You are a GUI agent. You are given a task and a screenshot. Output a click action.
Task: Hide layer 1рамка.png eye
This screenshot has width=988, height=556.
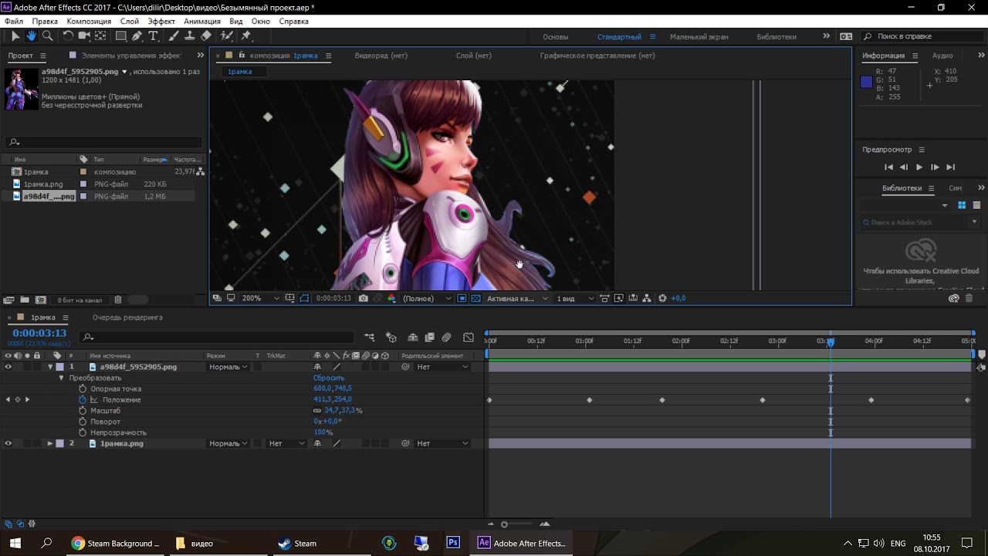[x=8, y=443]
